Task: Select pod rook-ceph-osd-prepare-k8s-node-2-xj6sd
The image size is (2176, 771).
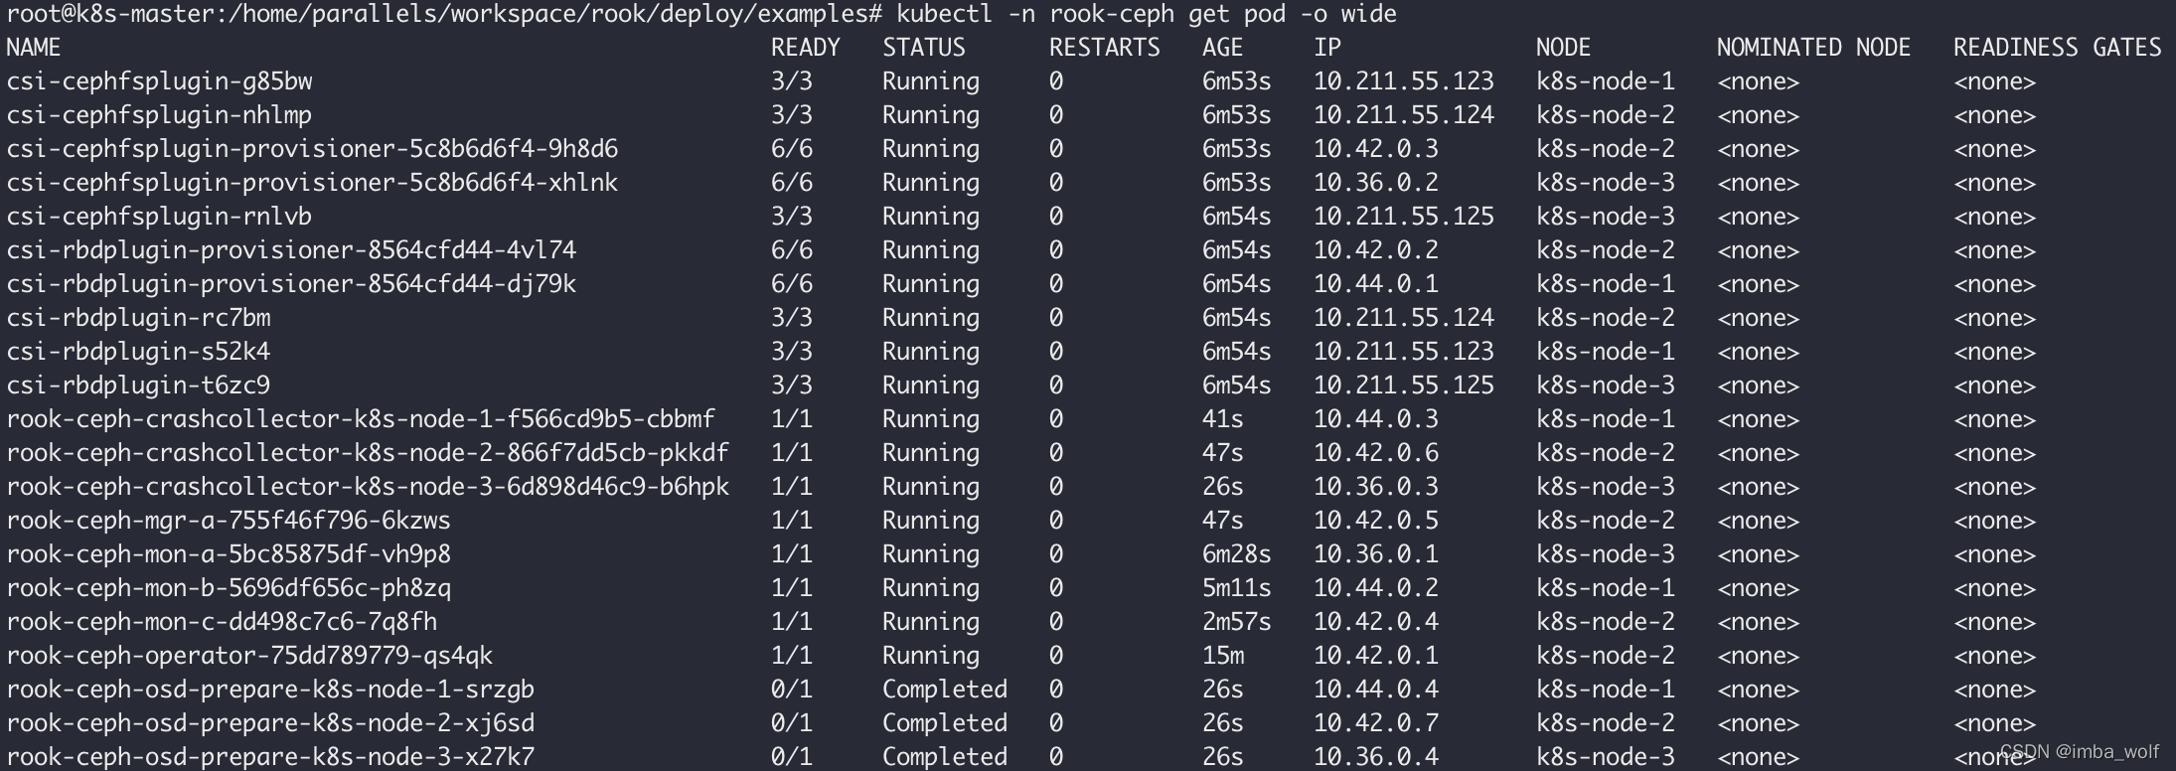Action: 270,723
